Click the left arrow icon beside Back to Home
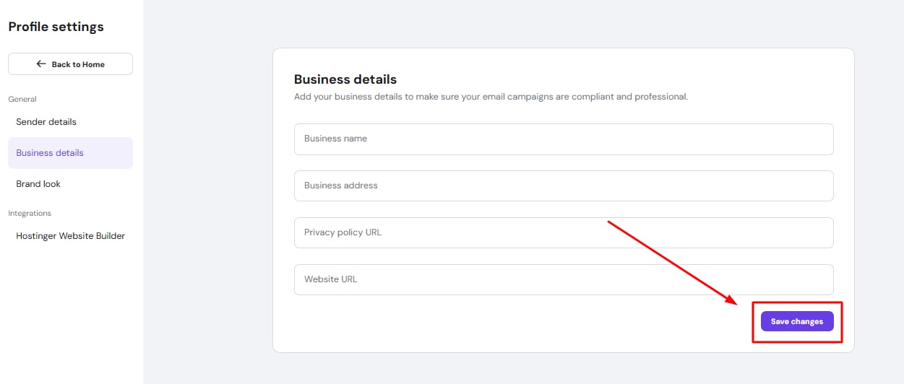 pyautogui.click(x=41, y=64)
